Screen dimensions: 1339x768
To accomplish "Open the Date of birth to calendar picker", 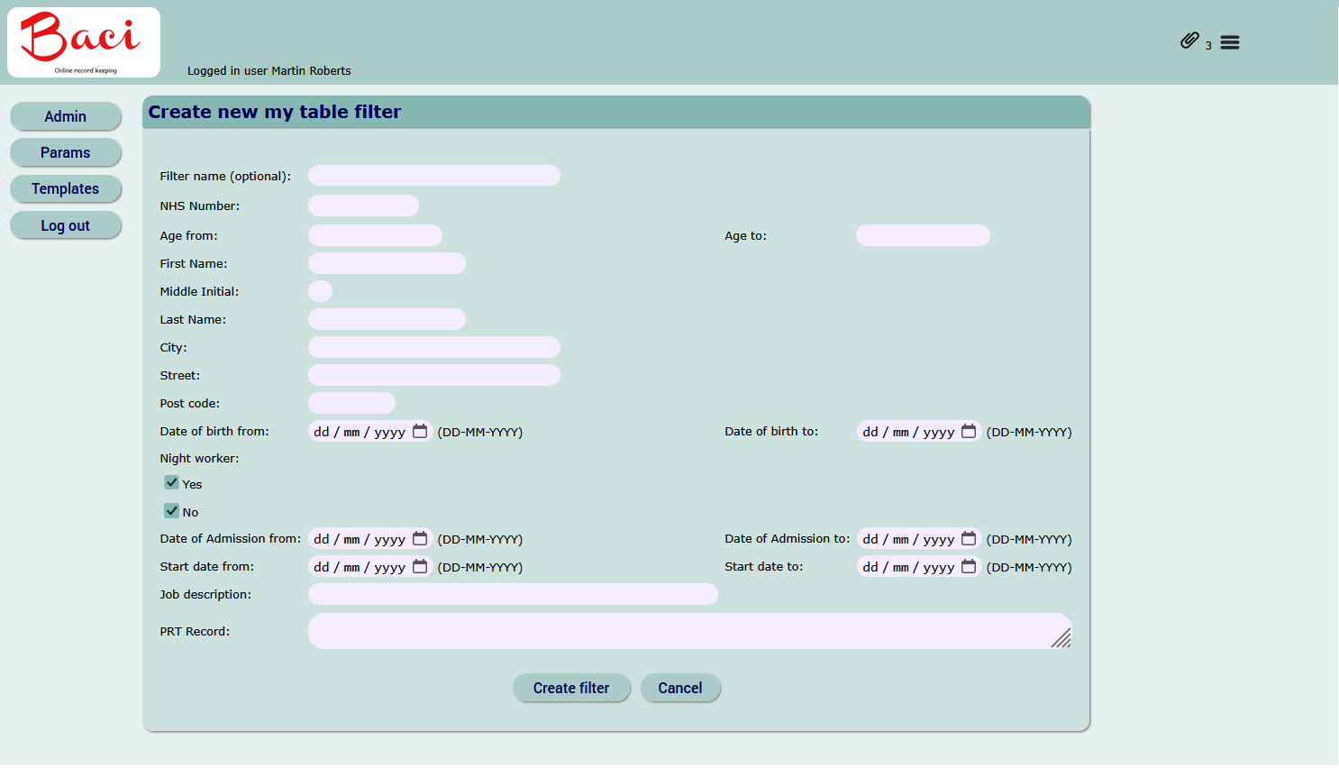I will coord(969,431).
